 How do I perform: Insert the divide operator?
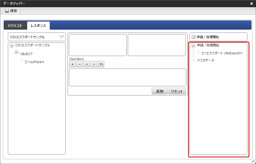point(94,64)
